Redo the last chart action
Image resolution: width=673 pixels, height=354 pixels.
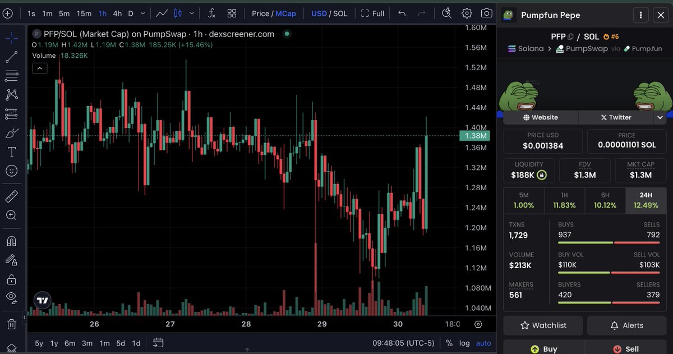(x=422, y=13)
